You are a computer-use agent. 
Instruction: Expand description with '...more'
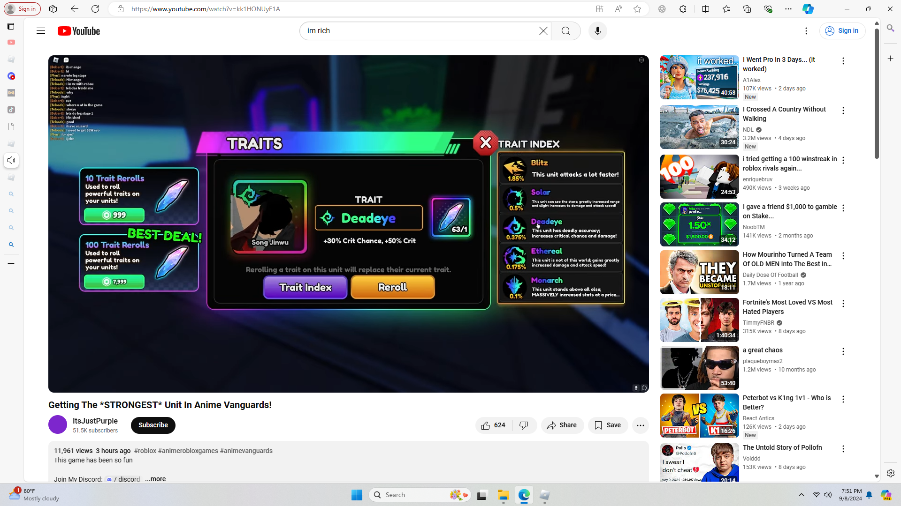(155, 479)
